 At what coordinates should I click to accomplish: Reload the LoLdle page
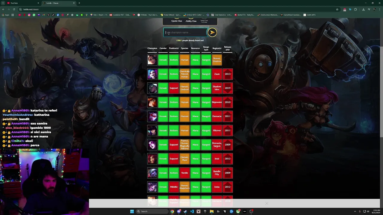[x=14, y=9]
